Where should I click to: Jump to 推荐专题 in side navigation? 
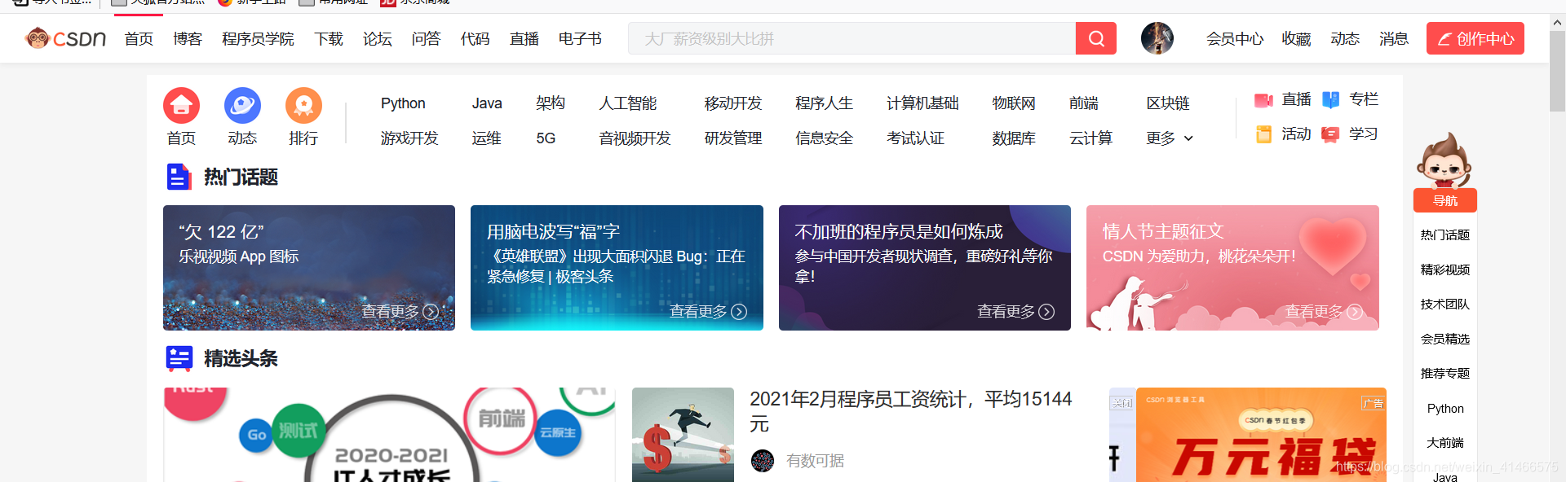click(x=1444, y=374)
